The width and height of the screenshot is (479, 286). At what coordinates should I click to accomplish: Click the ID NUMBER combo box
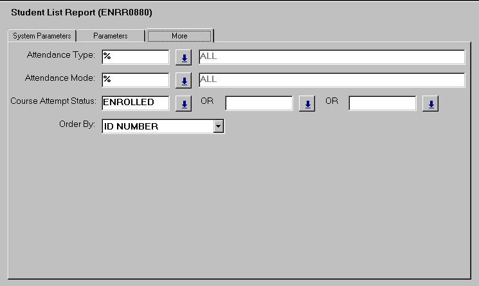tap(158, 126)
